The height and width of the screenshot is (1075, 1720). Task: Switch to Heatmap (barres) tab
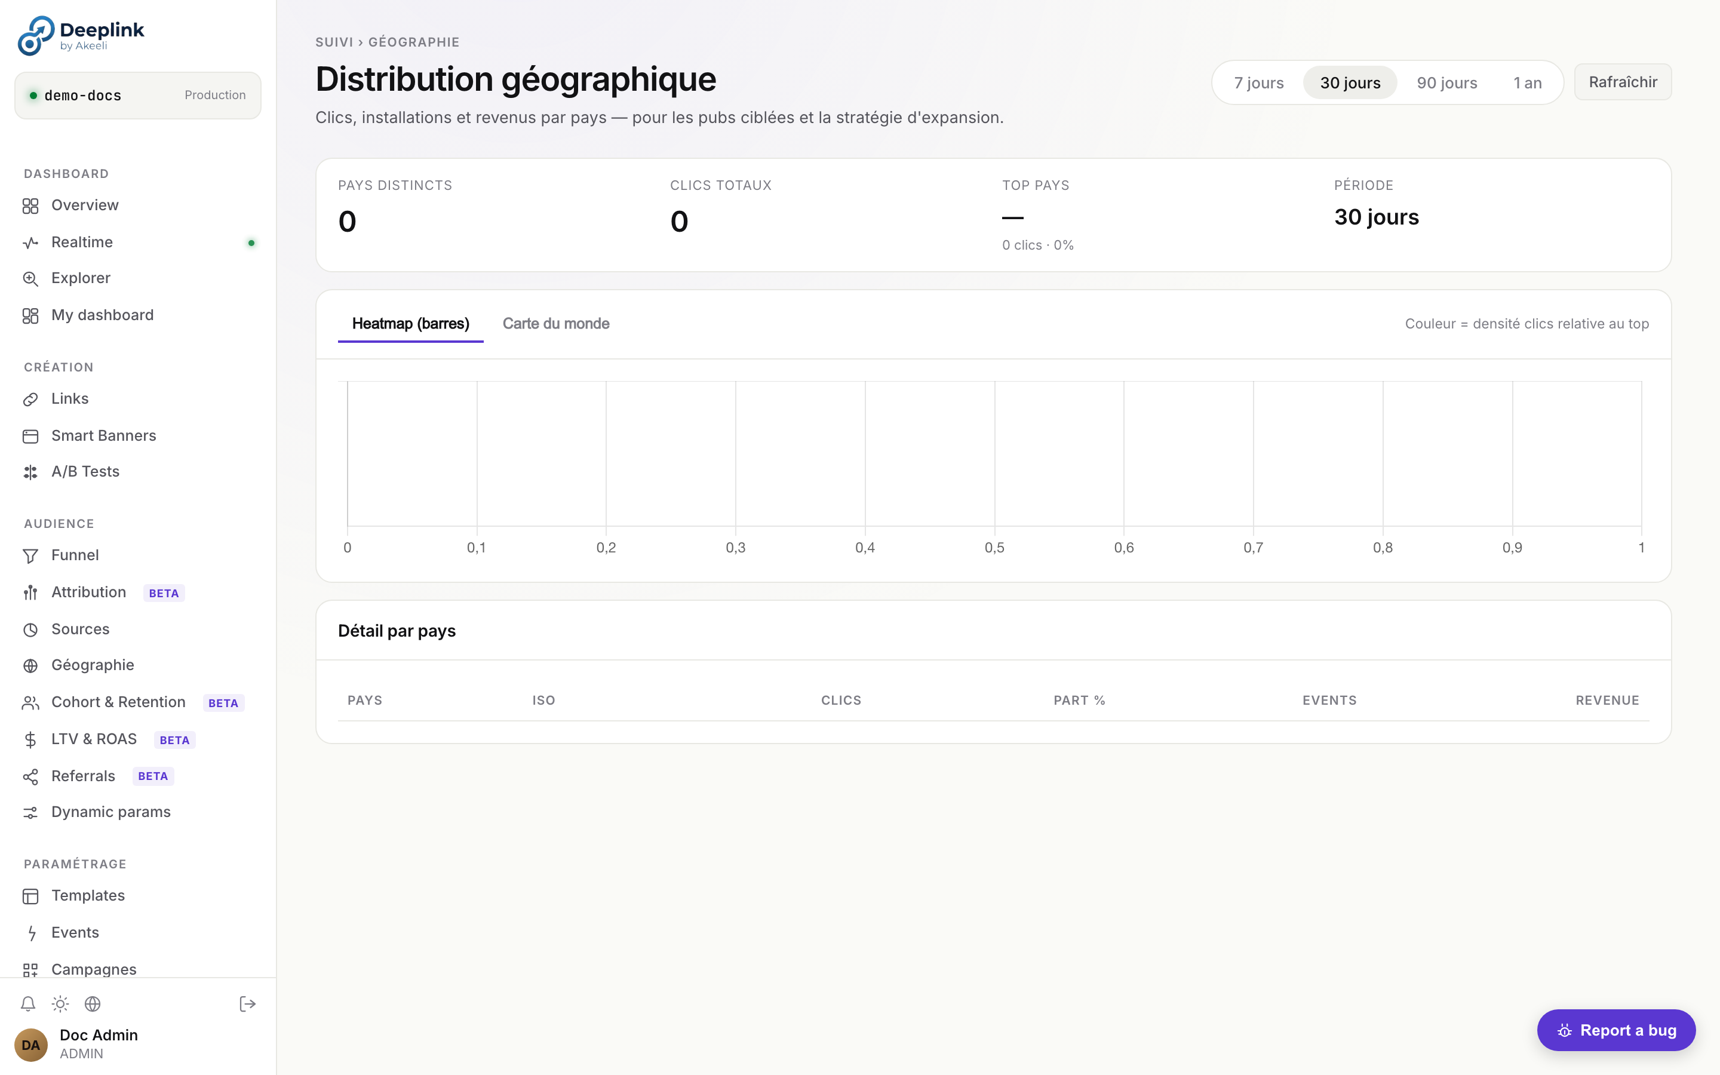coord(411,324)
